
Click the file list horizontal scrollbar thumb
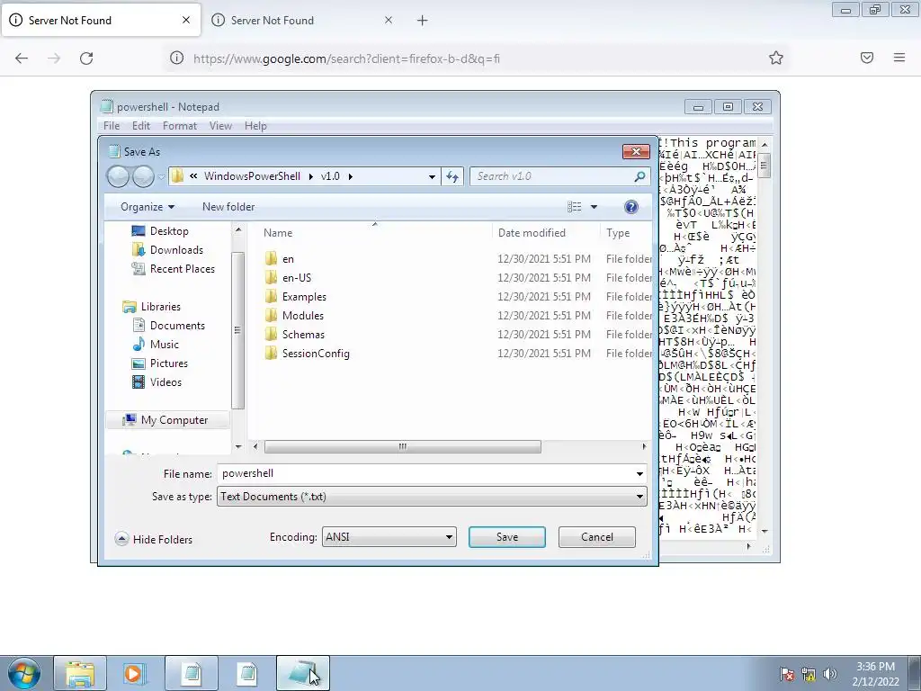[402, 446]
